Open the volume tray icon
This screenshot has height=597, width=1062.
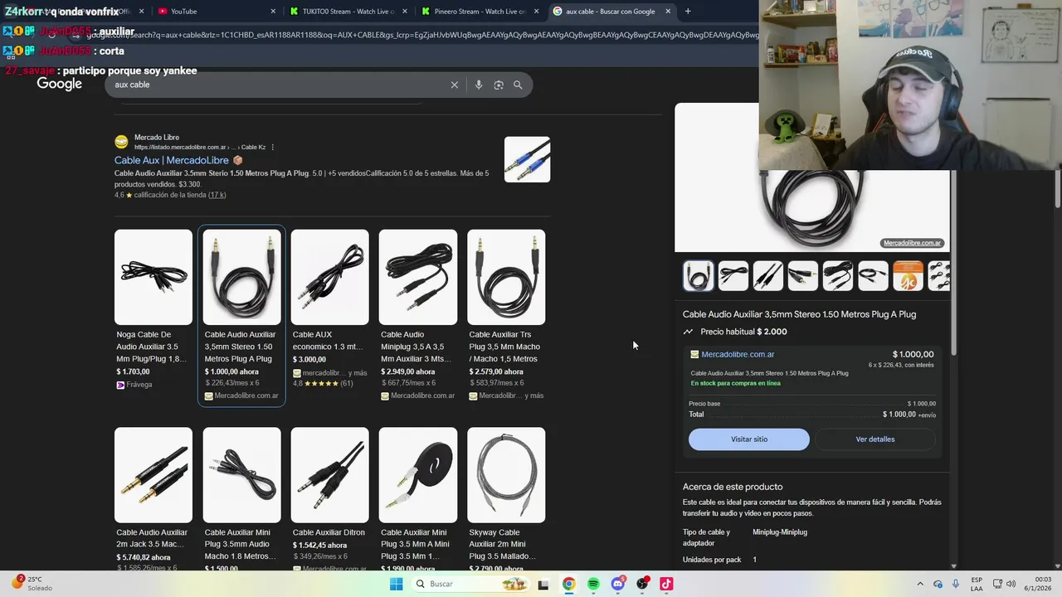[x=1011, y=584]
